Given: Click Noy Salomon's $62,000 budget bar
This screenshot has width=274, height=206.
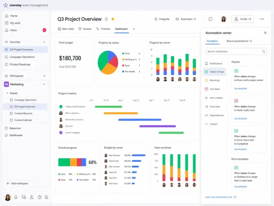Looking at the screenshot, I should click(139, 155).
